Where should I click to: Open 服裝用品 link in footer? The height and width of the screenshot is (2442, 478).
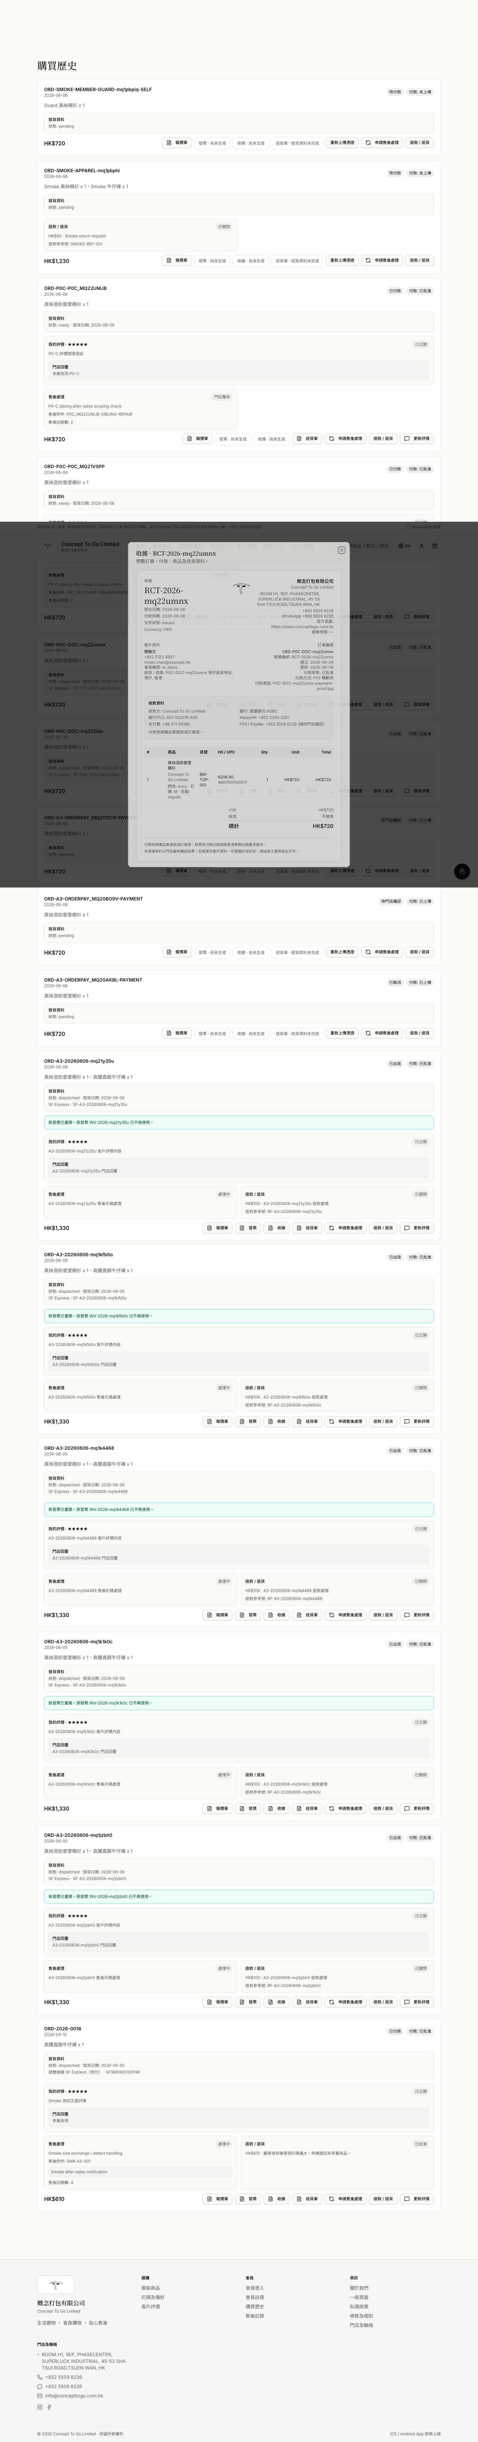pyautogui.click(x=150, y=2288)
